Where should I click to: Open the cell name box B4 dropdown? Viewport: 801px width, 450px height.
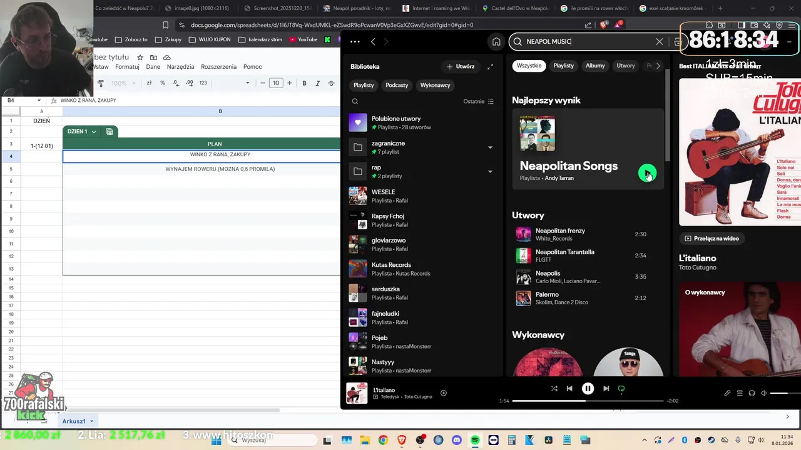pyautogui.click(x=39, y=100)
